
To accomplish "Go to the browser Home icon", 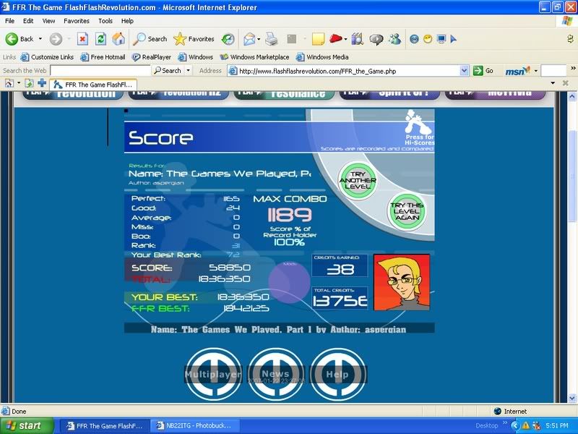I will coord(118,39).
